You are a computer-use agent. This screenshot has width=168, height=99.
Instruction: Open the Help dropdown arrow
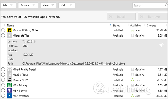[71, 5]
